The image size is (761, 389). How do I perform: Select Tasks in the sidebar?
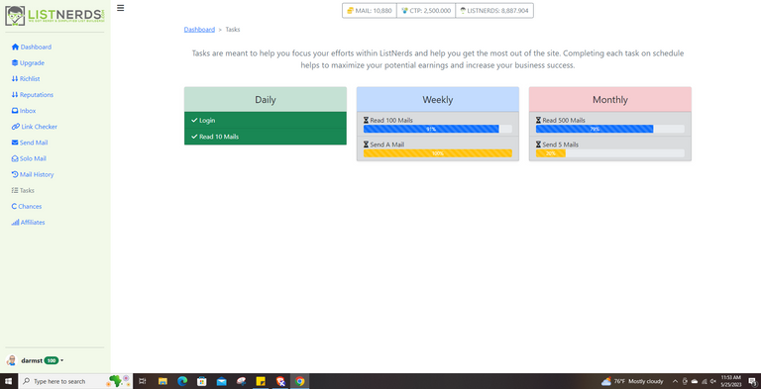coord(23,191)
